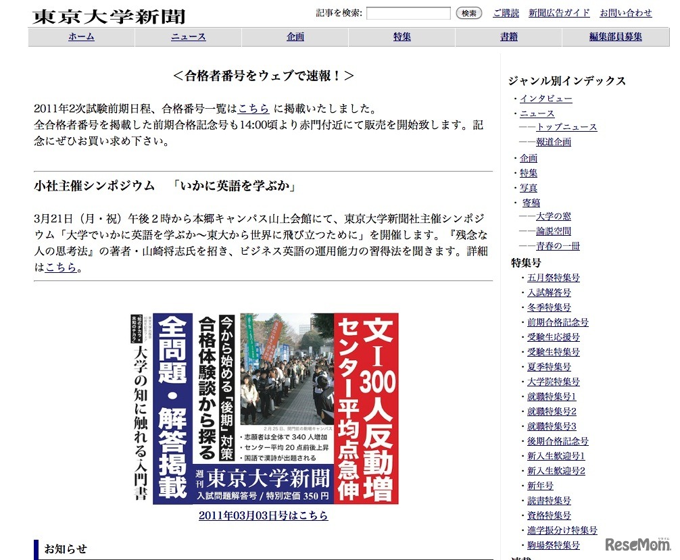Open the 企画 navigation tab

coord(295,37)
